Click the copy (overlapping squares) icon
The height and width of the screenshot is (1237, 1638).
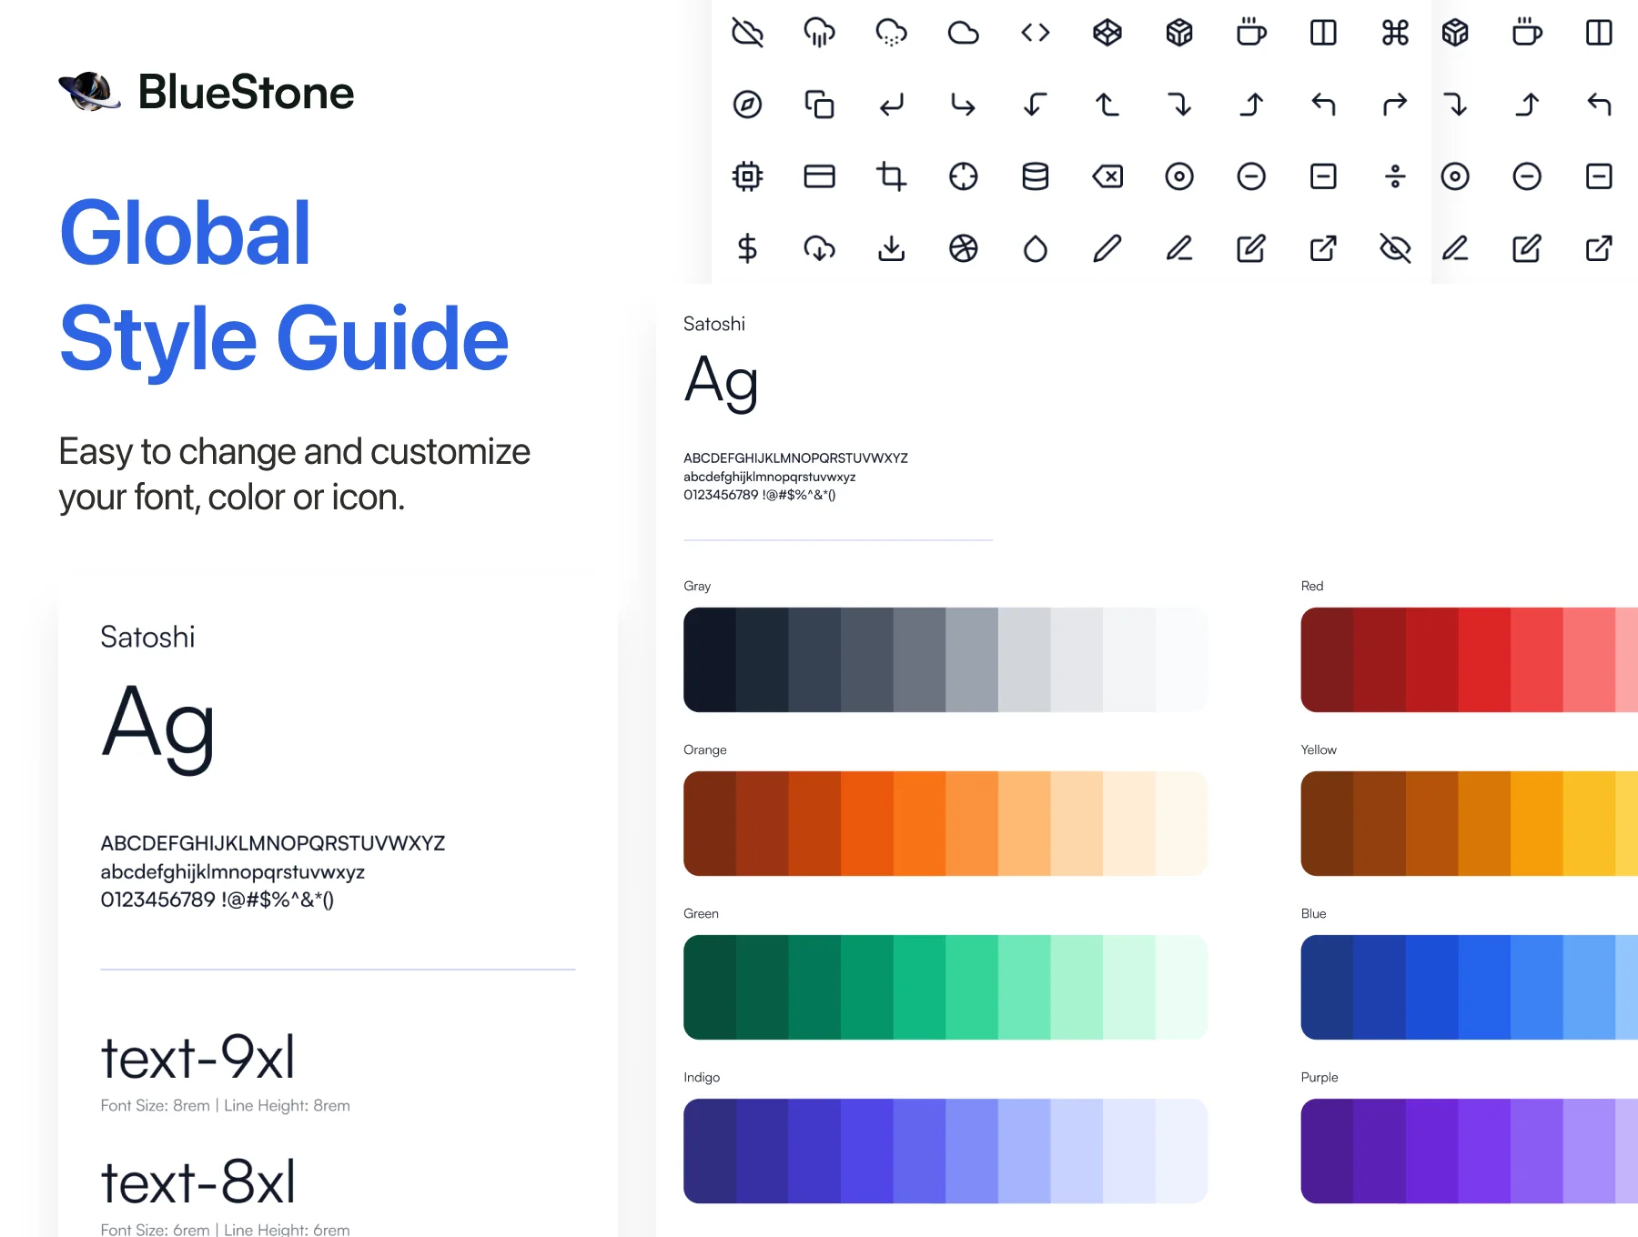click(819, 105)
